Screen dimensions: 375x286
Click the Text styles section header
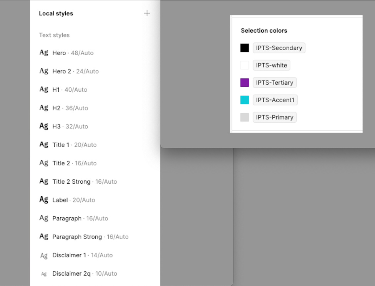click(x=54, y=35)
